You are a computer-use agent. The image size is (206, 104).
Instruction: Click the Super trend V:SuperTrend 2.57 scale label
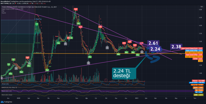point(192,48)
